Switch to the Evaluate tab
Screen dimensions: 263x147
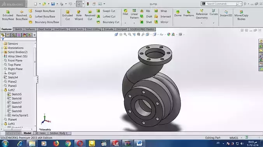(109, 29)
